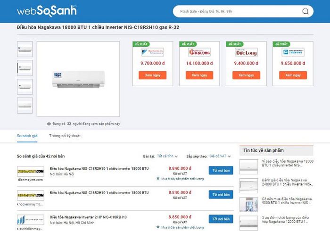Open main product image of Nagakawa unit
Image resolution: width=330 pixels, height=231 pixels.
[x=78, y=79]
